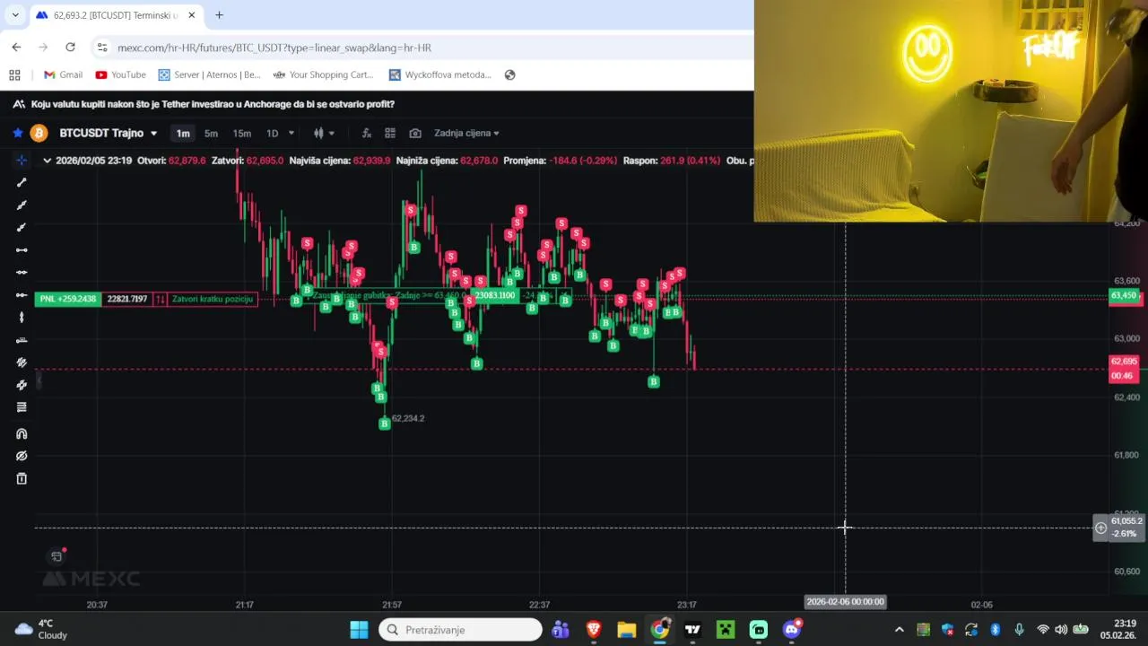Open the YouTube bookmark
Image resolution: width=1148 pixels, height=646 pixels.
[x=120, y=74]
